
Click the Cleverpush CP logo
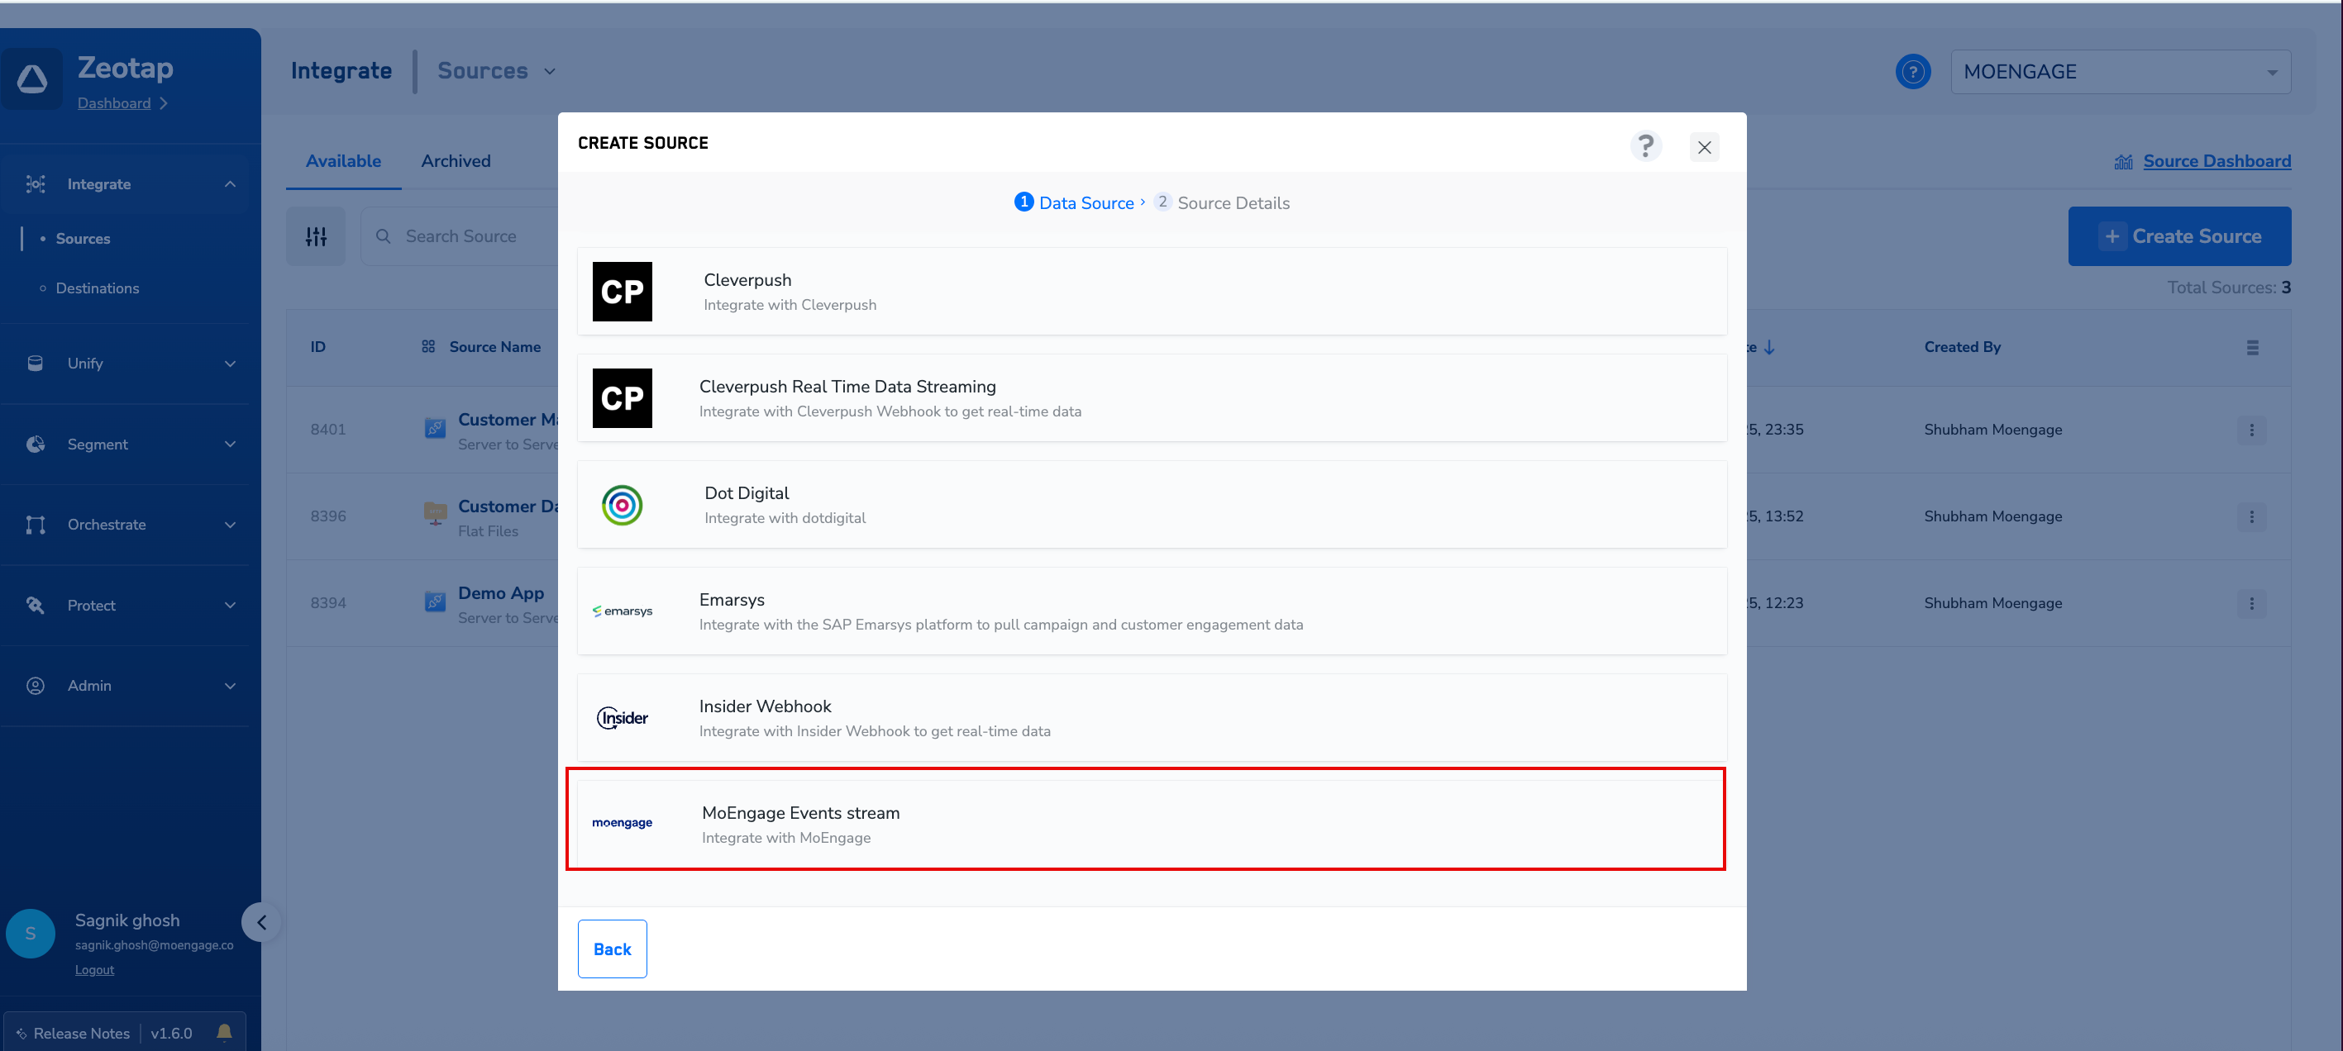click(x=623, y=292)
